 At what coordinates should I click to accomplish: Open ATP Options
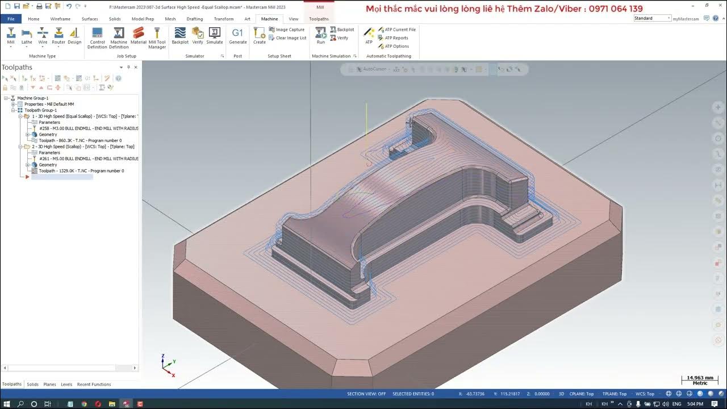pyautogui.click(x=393, y=46)
